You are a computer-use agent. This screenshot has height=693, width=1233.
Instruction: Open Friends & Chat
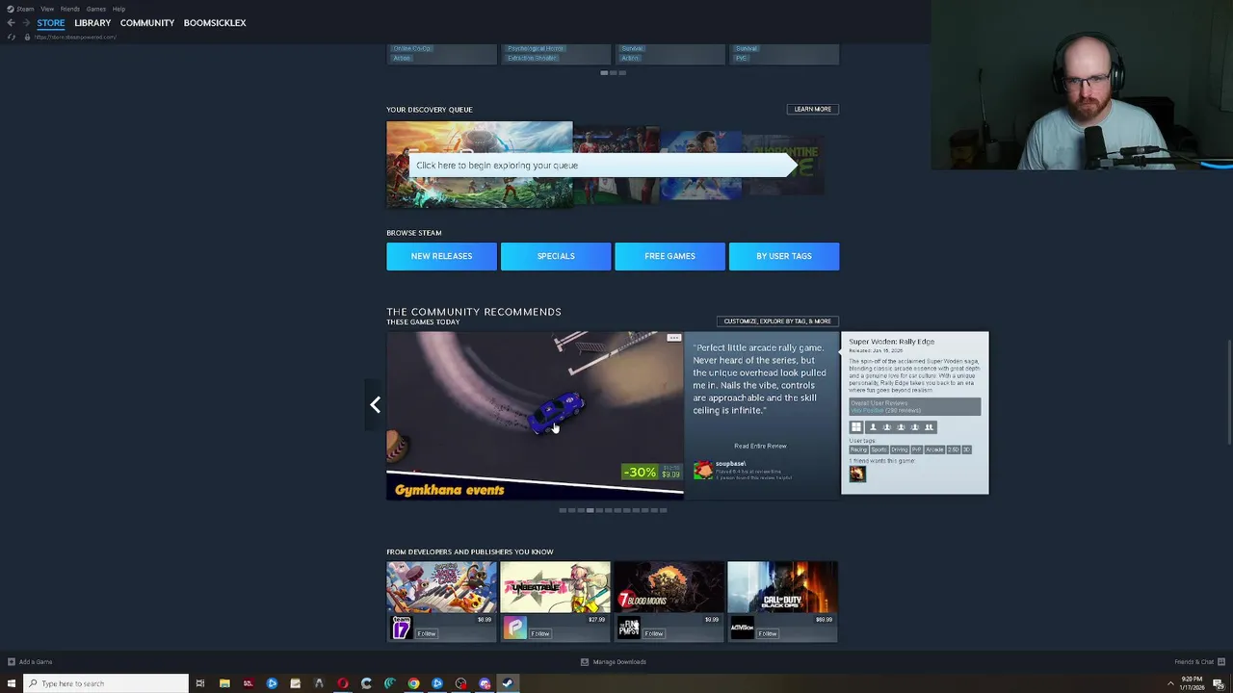coord(1199,661)
